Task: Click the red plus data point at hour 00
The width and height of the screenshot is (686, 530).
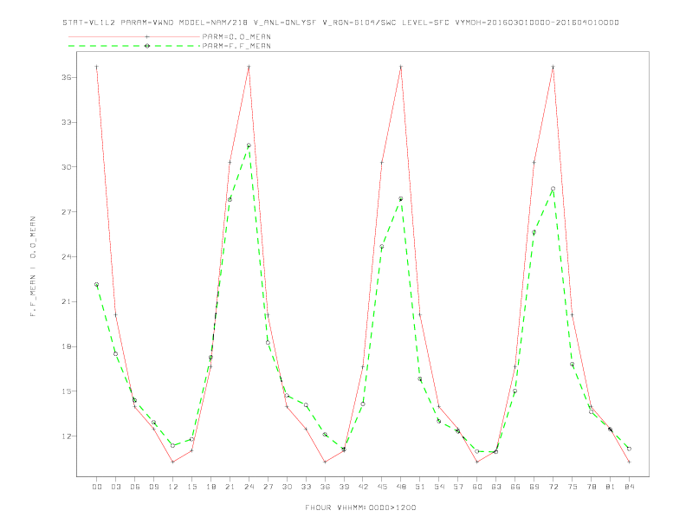Action: 97,67
